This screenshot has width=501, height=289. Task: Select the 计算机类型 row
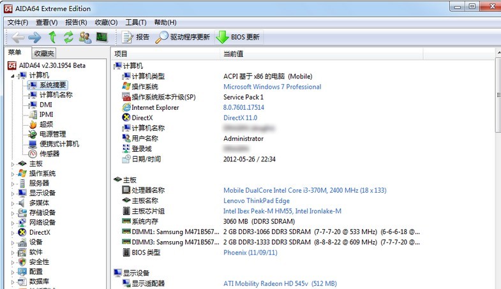(217, 77)
